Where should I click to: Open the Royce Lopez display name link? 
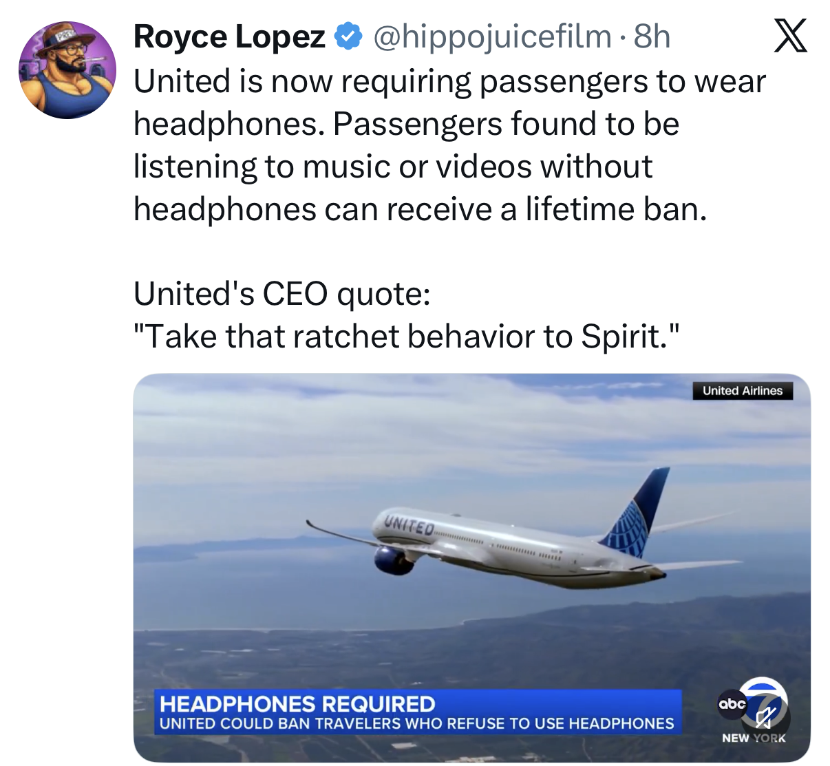click(x=229, y=36)
